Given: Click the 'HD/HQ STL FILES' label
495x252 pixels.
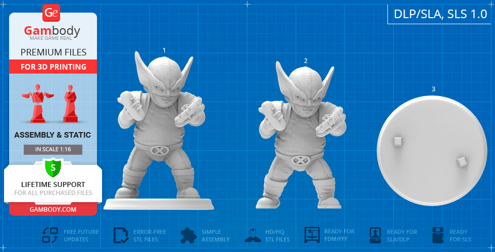Looking at the screenshot, I should tap(277, 236).
